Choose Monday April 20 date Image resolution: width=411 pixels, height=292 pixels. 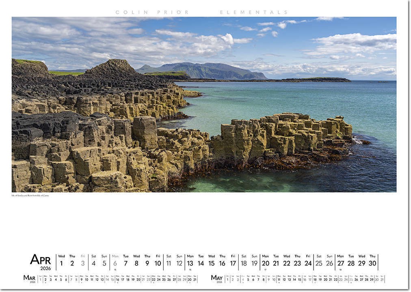[265, 263]
